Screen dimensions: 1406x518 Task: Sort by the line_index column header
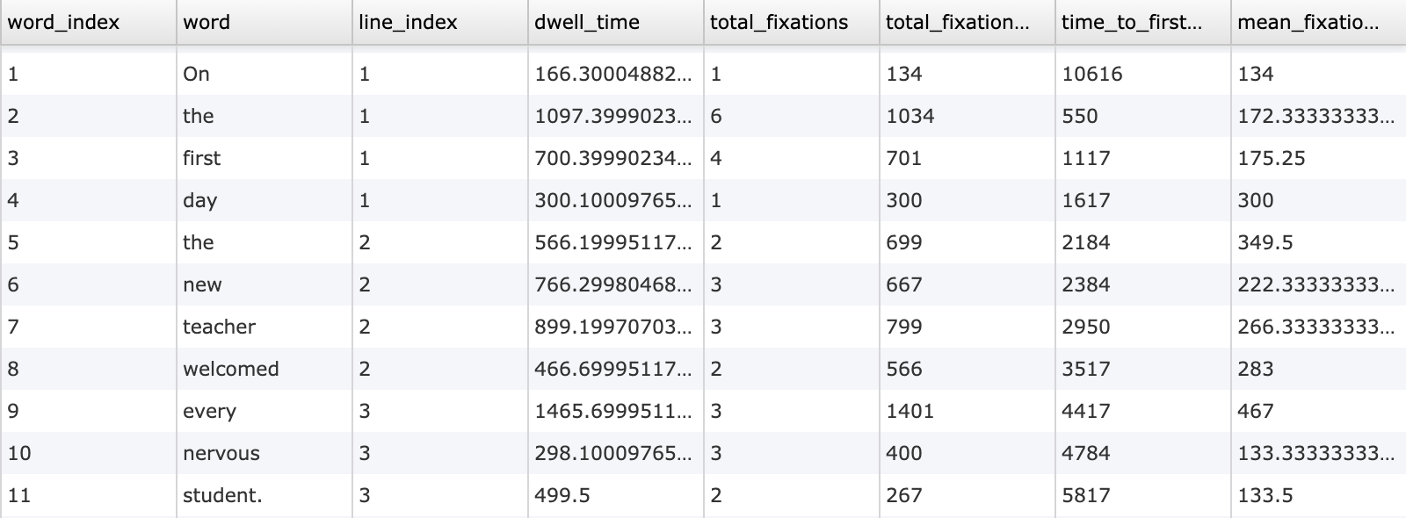pyautogui.click(x=439, y=22)
